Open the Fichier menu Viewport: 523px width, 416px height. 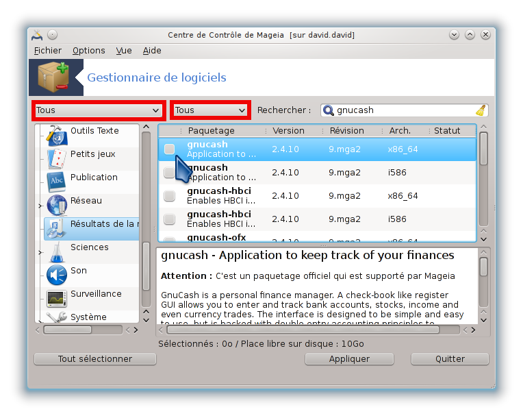(x=48, y=51)
